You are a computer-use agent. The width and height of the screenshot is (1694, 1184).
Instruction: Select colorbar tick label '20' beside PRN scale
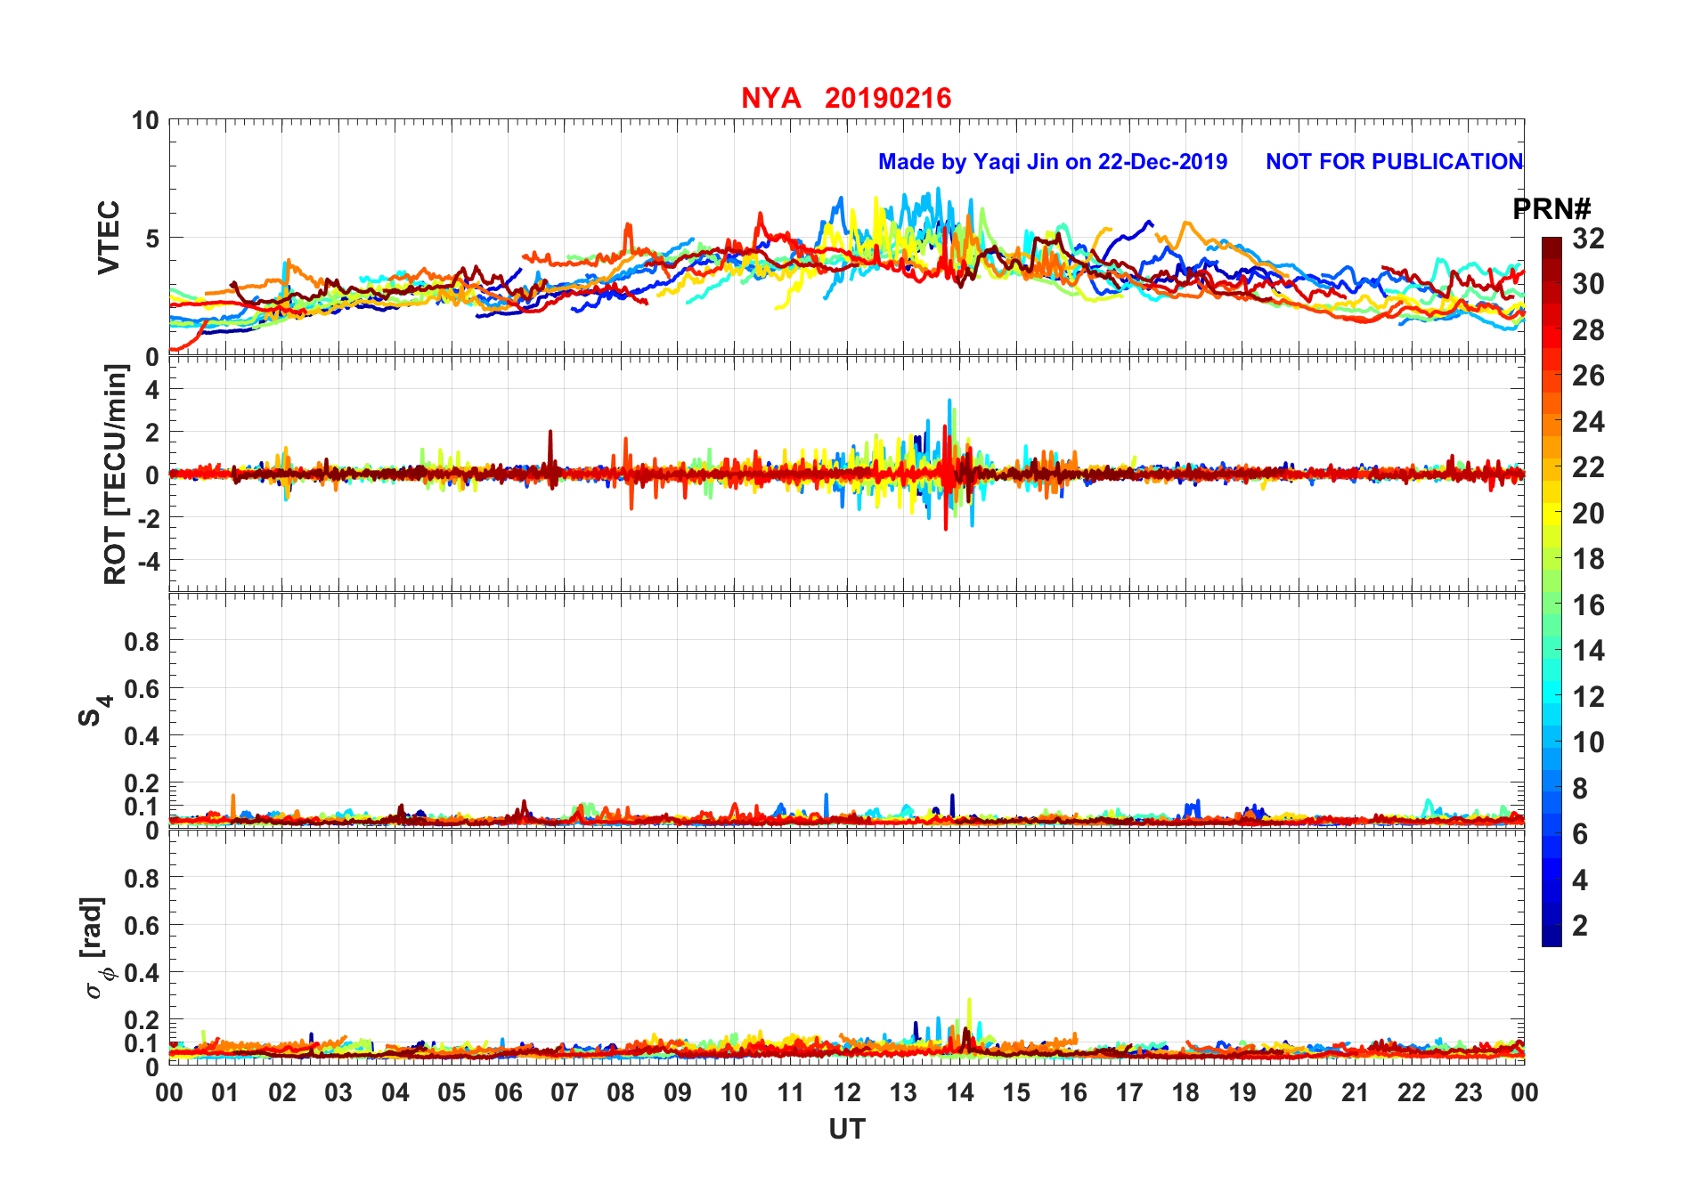tap(1588, 514)
